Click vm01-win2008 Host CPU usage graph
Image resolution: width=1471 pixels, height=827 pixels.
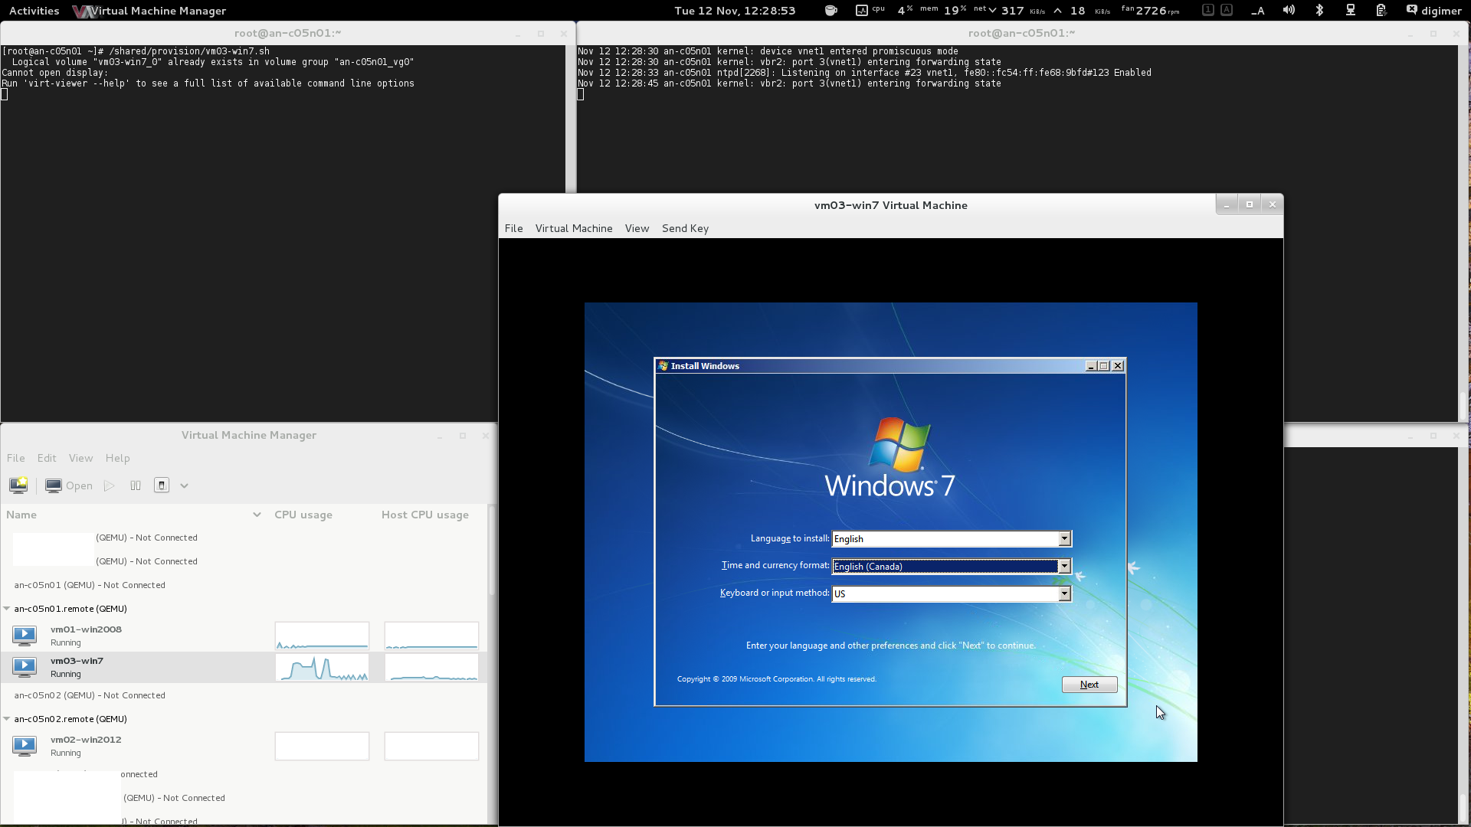(x=431, y=636)
